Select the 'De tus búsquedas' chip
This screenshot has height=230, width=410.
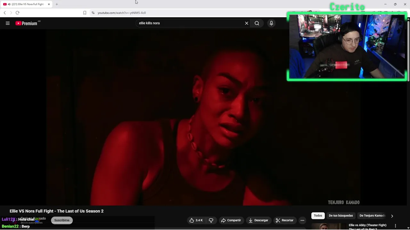pyautogui.click(x=341, y=216)
